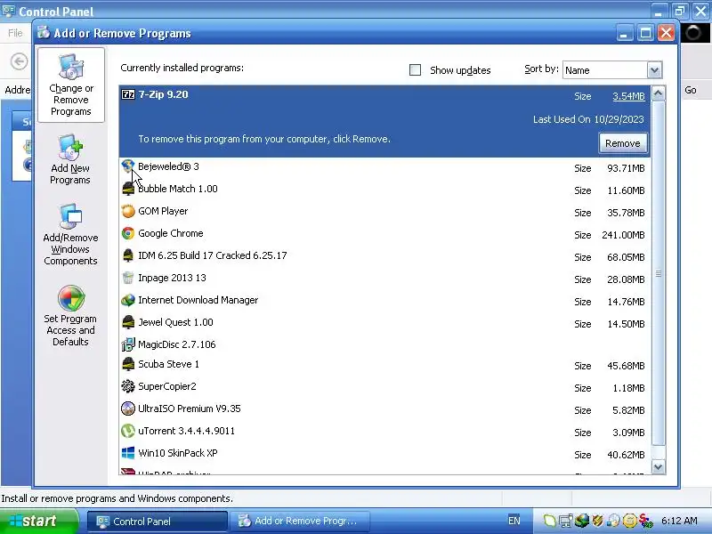Click the Google Chrome icon
This screenshot has height=534, width=712.
[x=128, y=233]
